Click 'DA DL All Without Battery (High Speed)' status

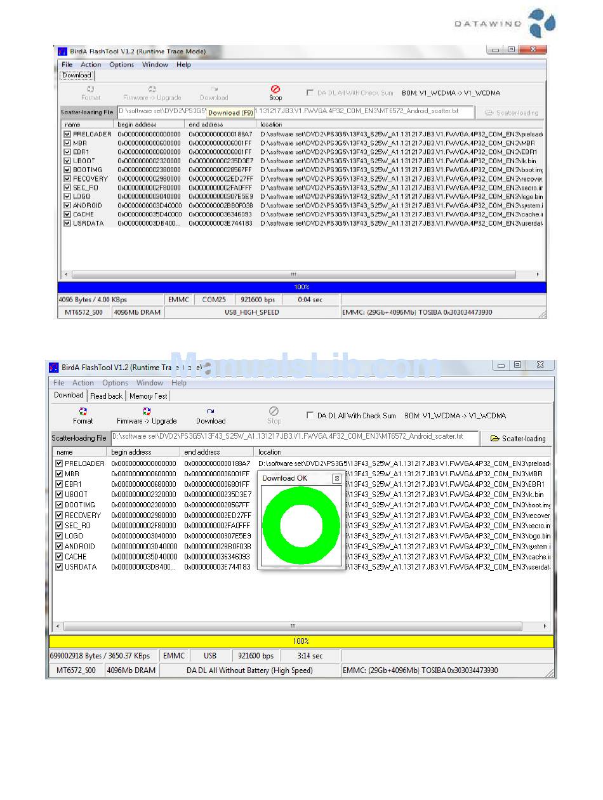tap(249, 670)
